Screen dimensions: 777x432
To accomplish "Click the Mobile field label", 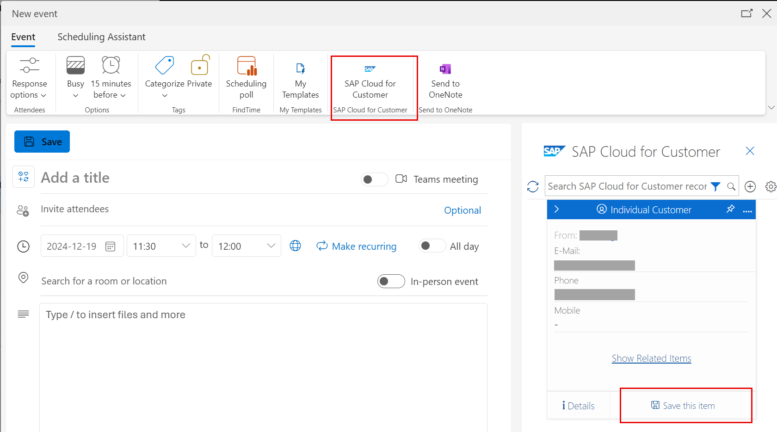I will point(567,310).
